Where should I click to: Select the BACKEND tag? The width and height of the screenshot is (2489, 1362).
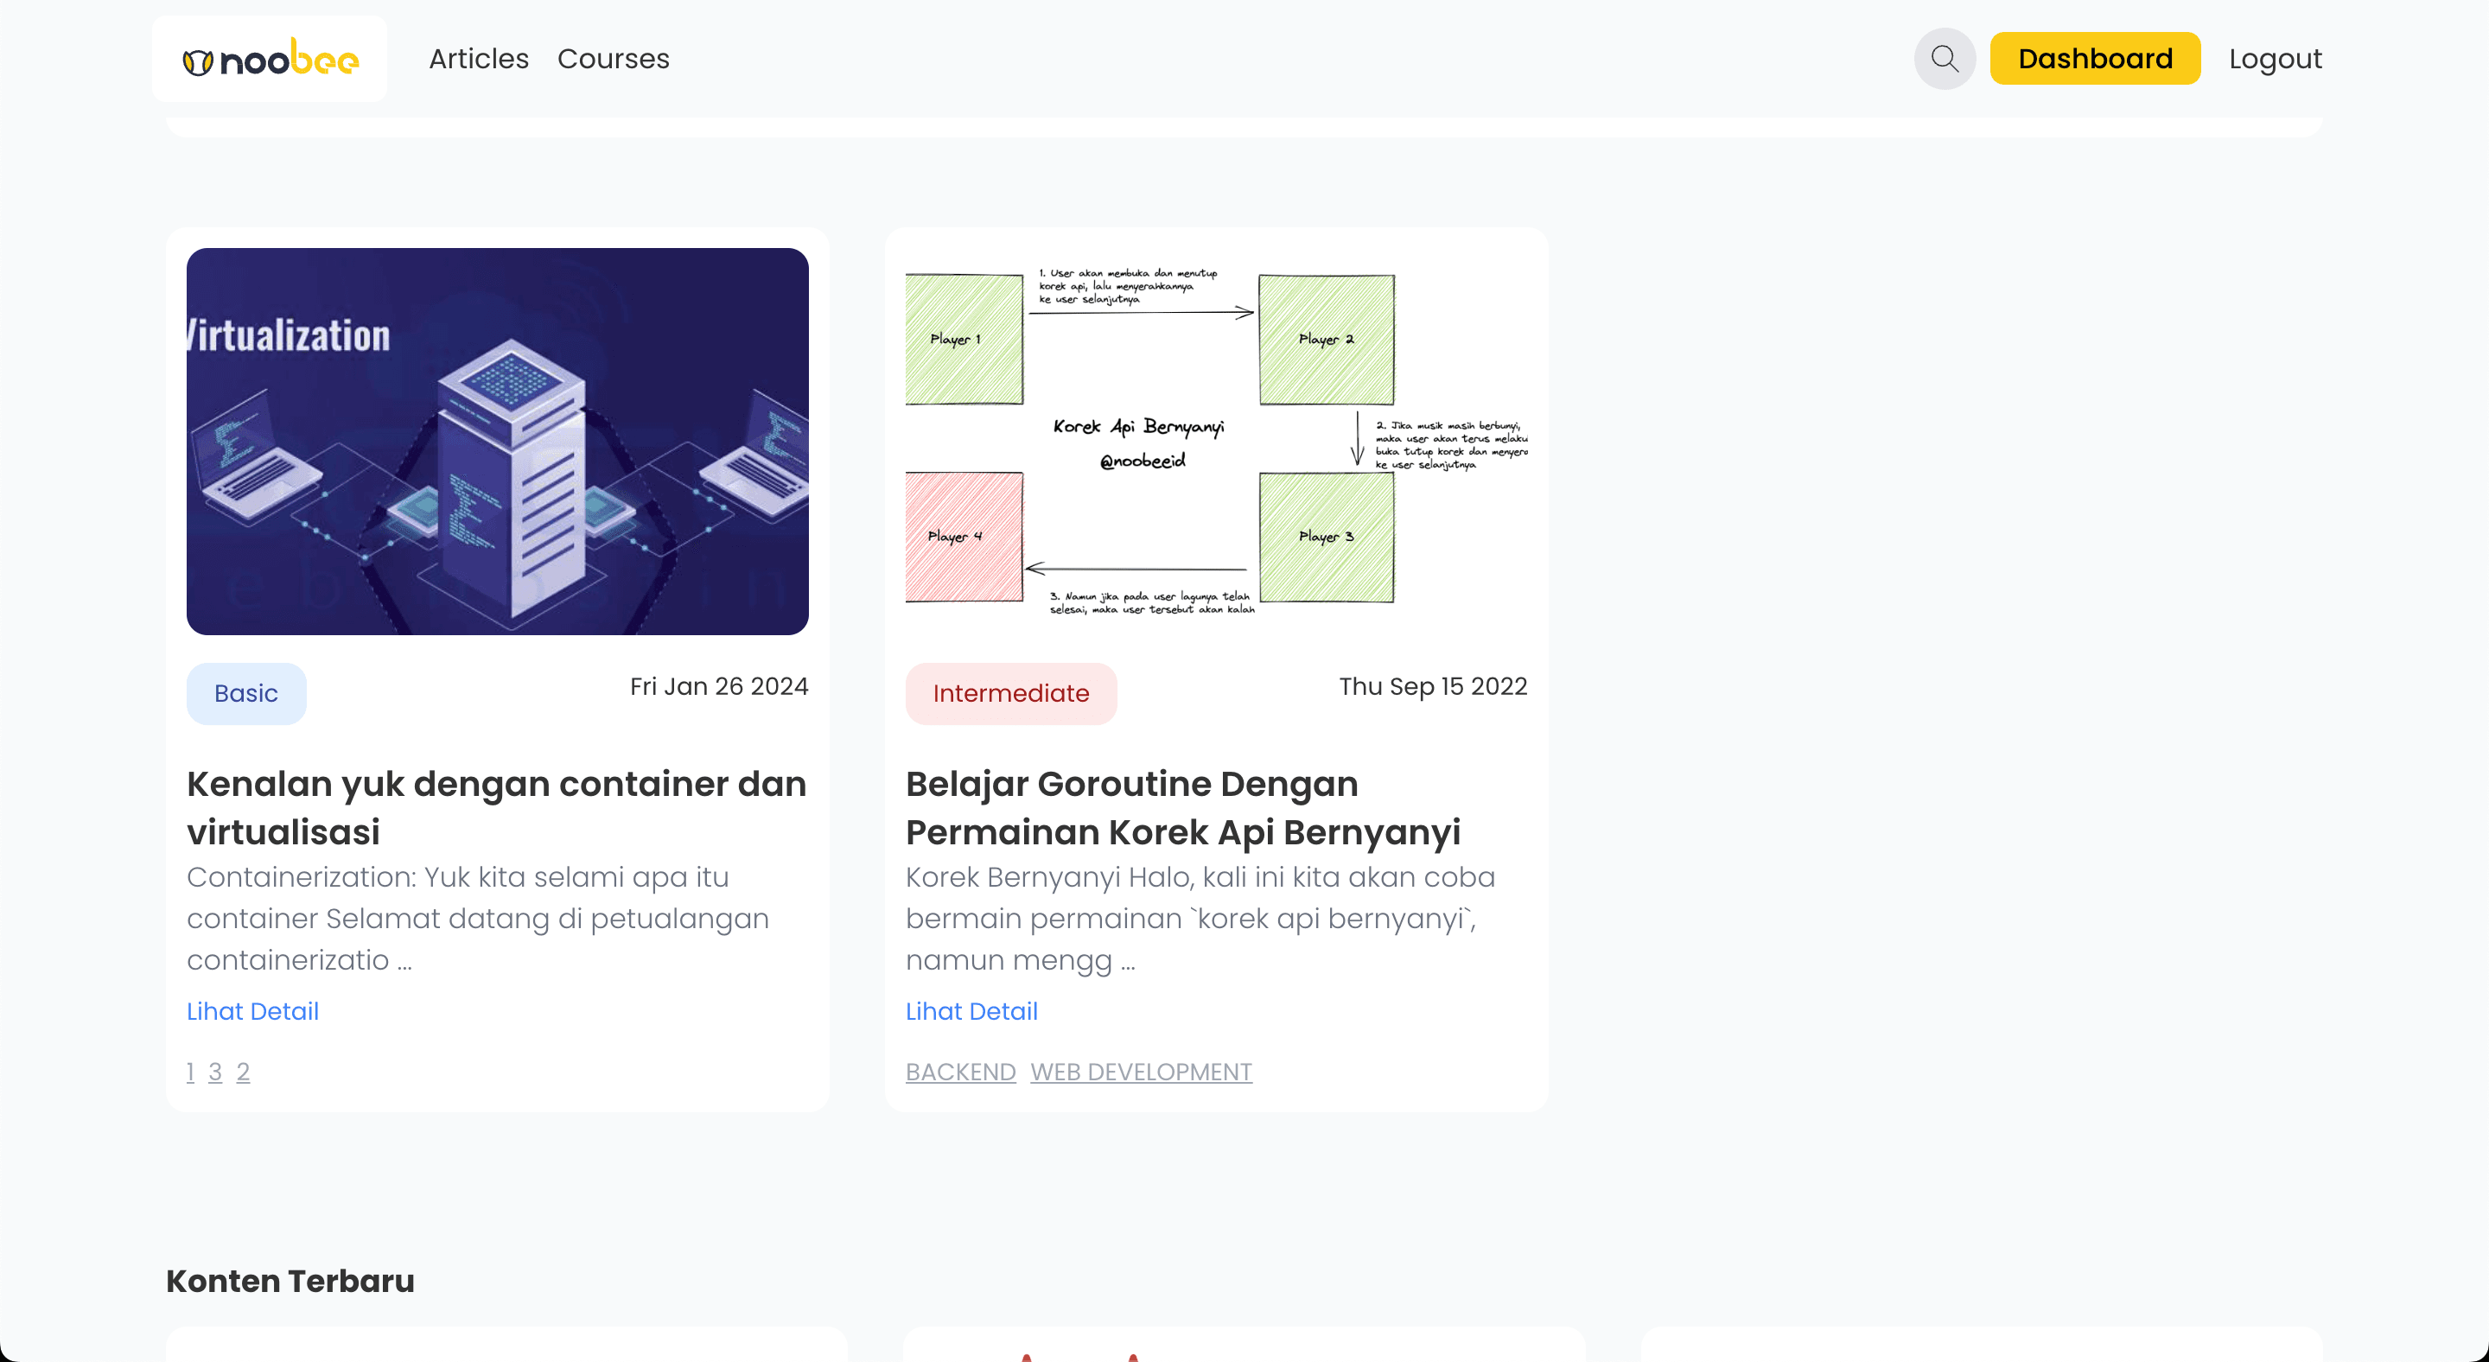959,1072
